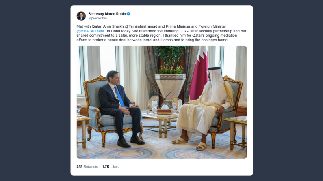
Task: Open Secretary Marco Rubio's profile avatar
Action: tap(81, 16)
